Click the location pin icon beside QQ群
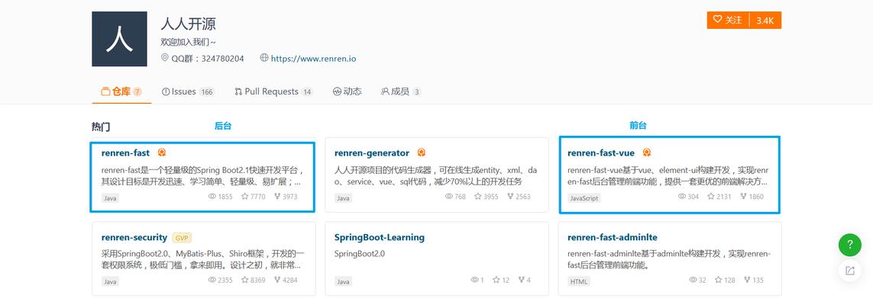Image resolution: width=873 pixels, height=305 pixels. (165, 58)
